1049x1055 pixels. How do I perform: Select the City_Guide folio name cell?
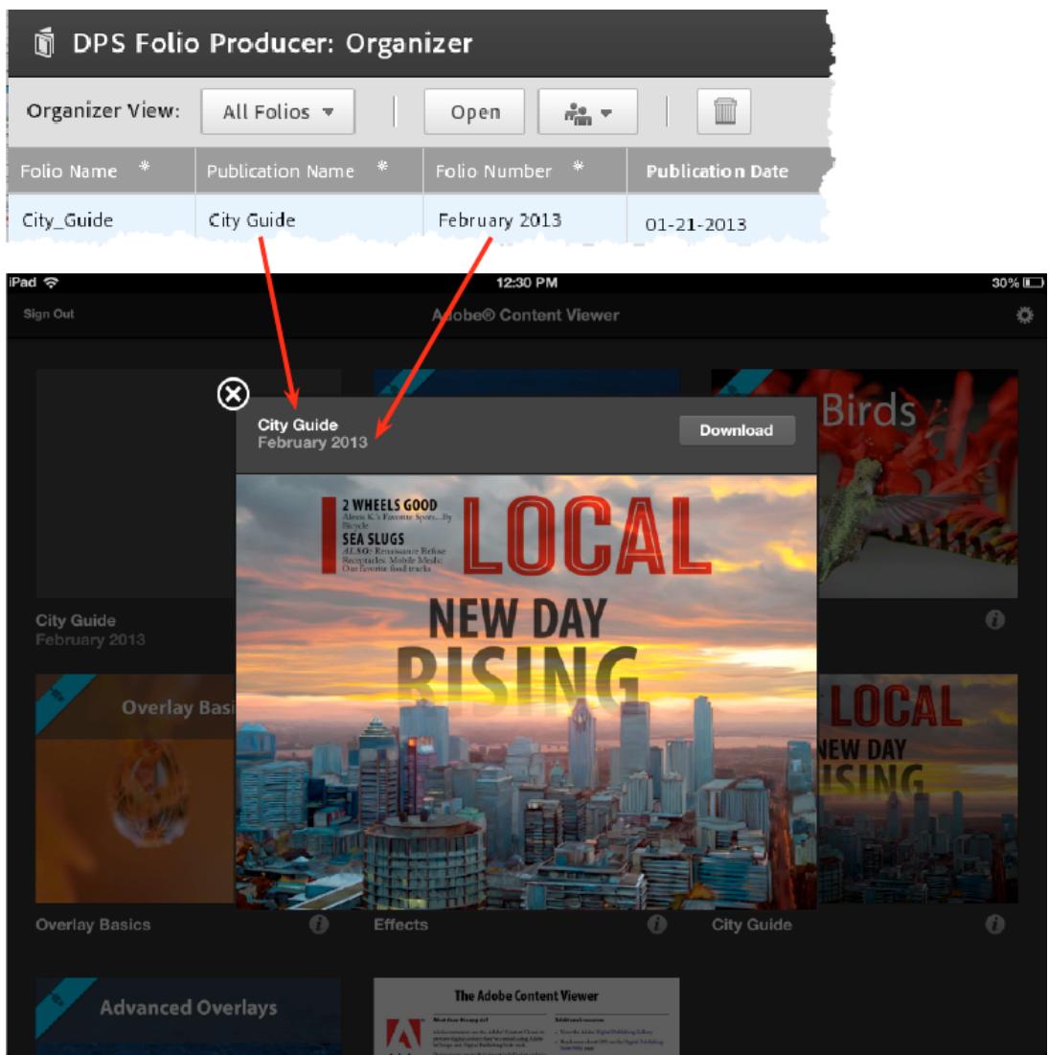tap(67, 220)
